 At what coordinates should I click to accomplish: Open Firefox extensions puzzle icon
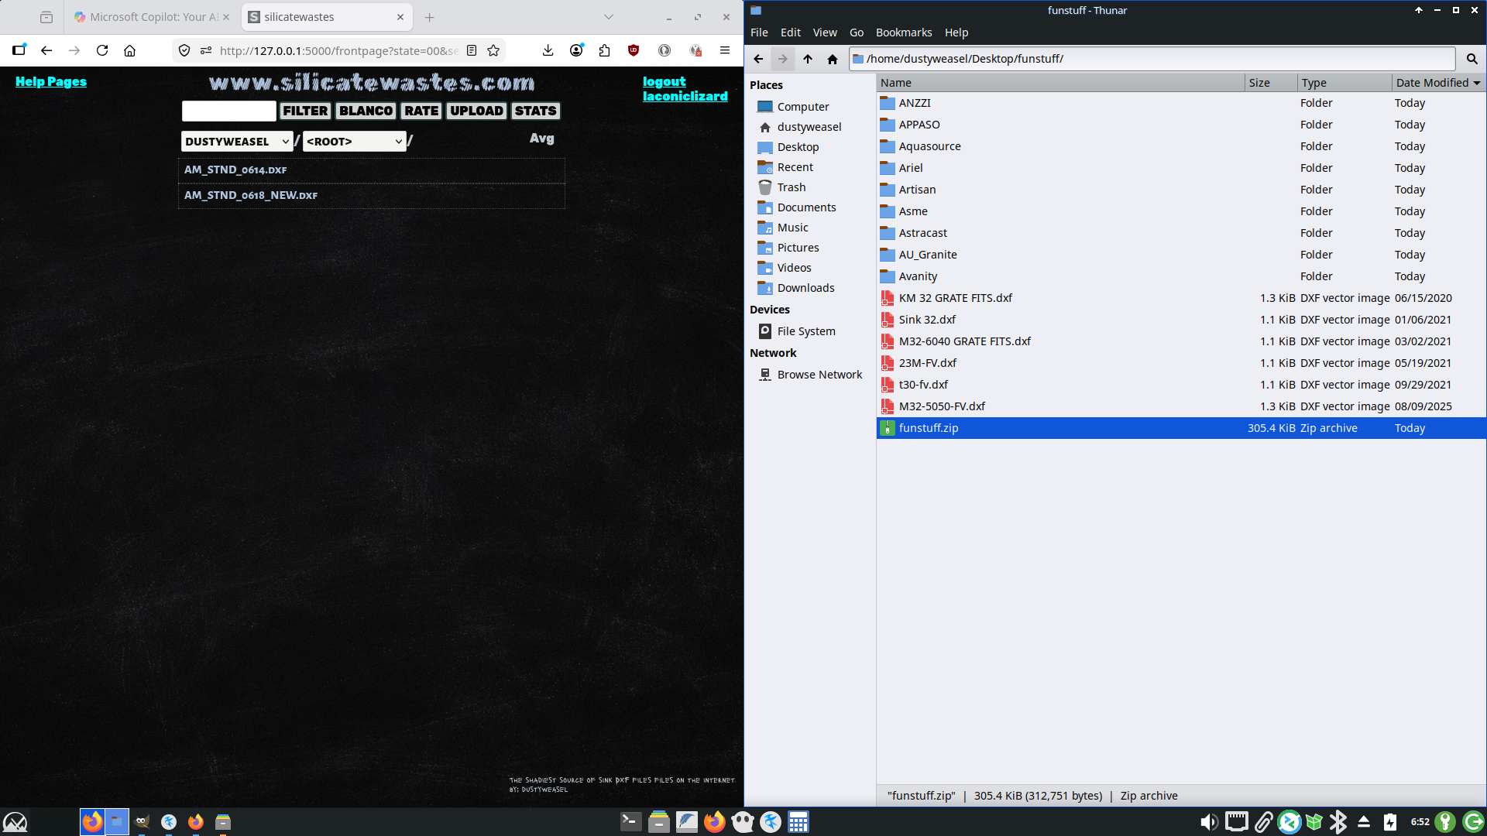coord(605,50)
